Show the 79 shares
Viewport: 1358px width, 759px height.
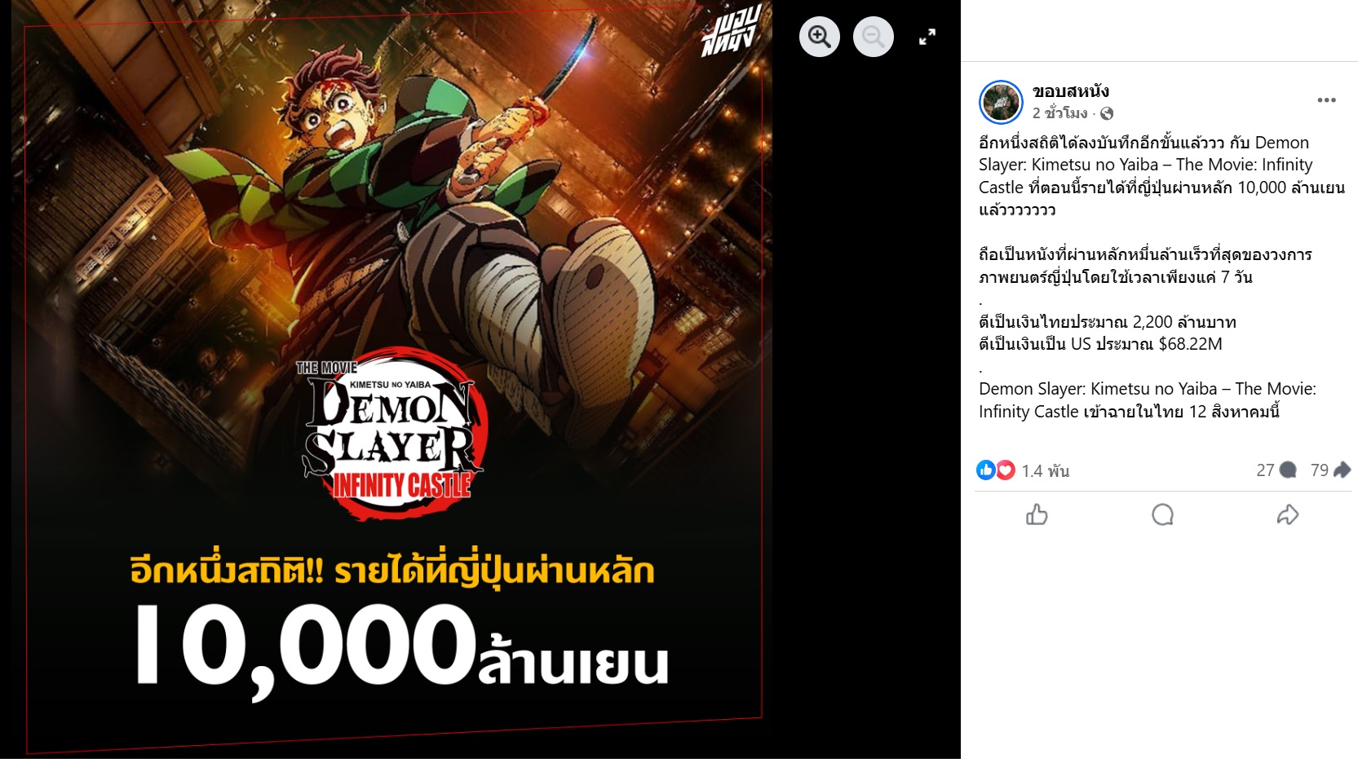click(x=1330, y=470)
